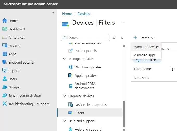The width and height of the screenshot is (177, 131).
Task: Clear the search with the X icon
Action: pos(114,38)
